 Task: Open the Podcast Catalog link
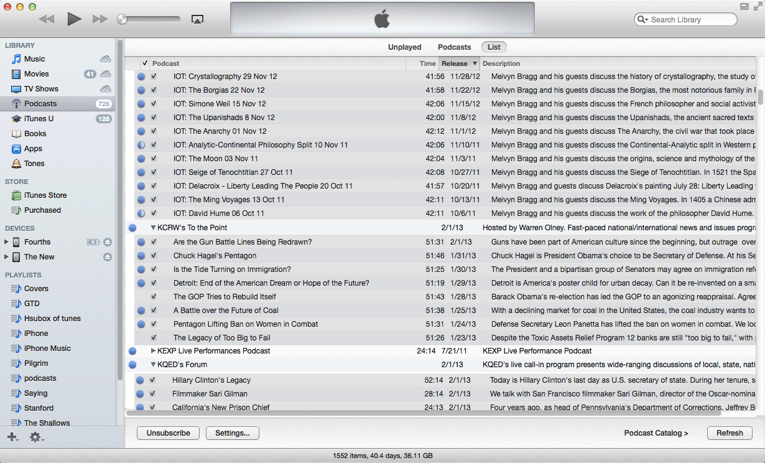tap(656, 433)
